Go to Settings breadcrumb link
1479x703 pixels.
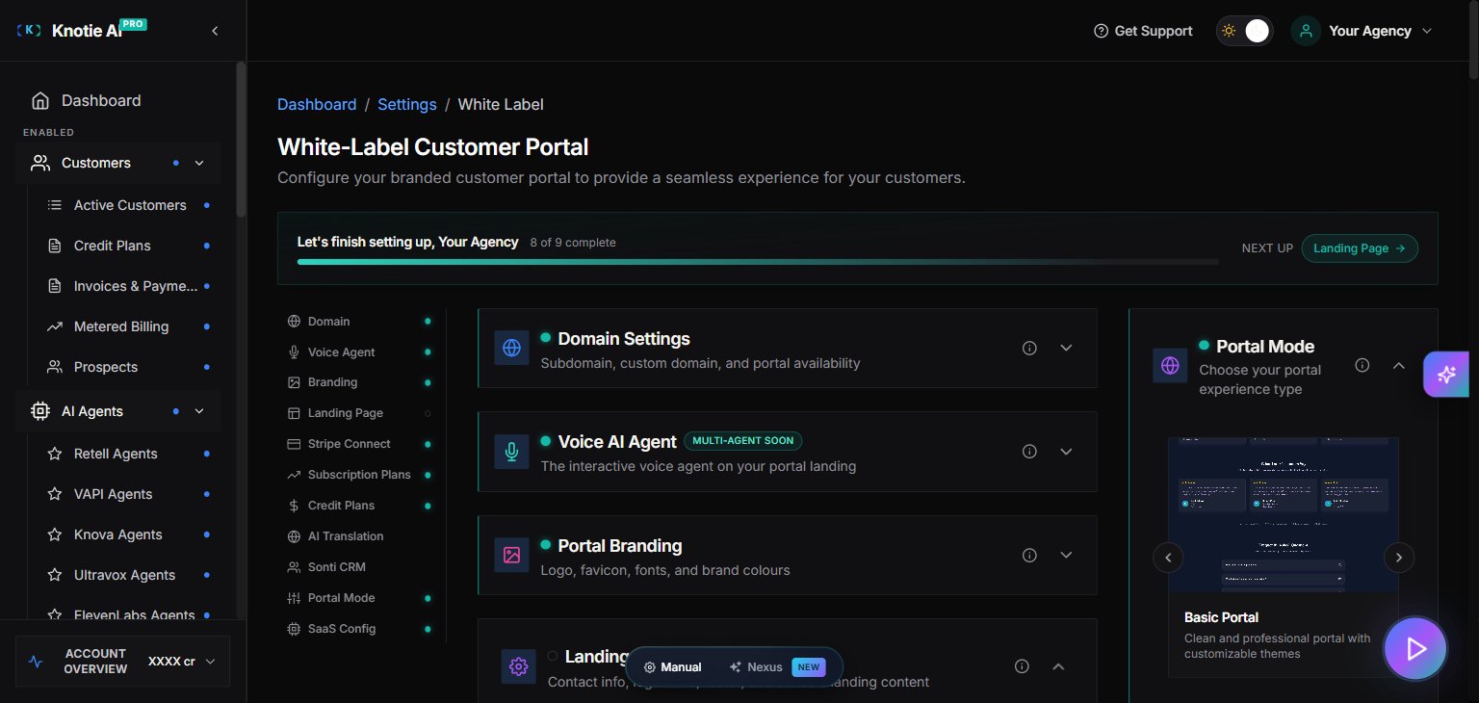click(x=407, y=104)
